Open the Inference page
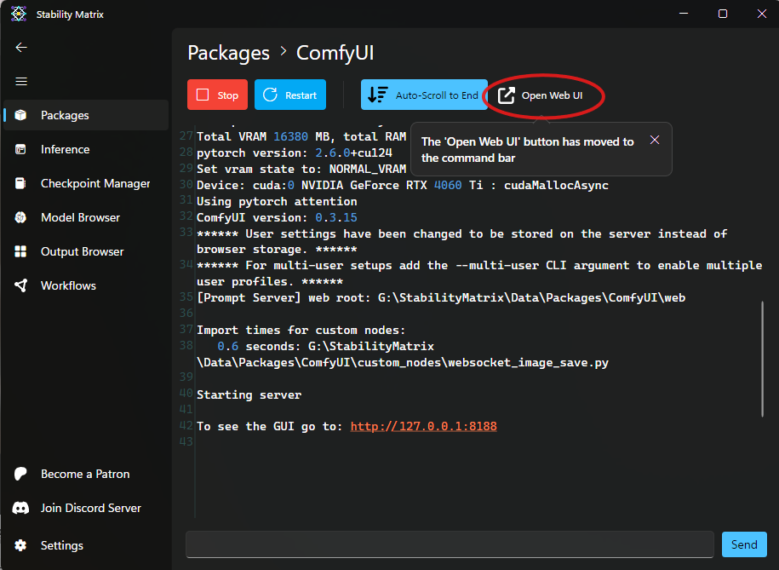 coord(86,149)
